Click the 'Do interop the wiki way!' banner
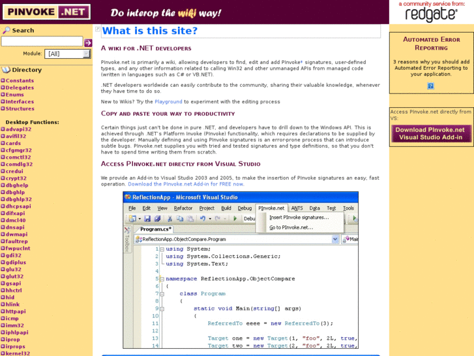The height and width of the screenshot is (356, 474). pyautogui.click(x=166, y=12)
